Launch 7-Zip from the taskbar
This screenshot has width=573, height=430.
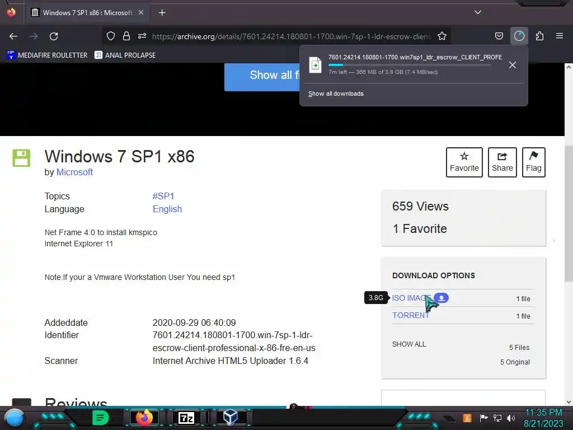[x=186, y=418]
